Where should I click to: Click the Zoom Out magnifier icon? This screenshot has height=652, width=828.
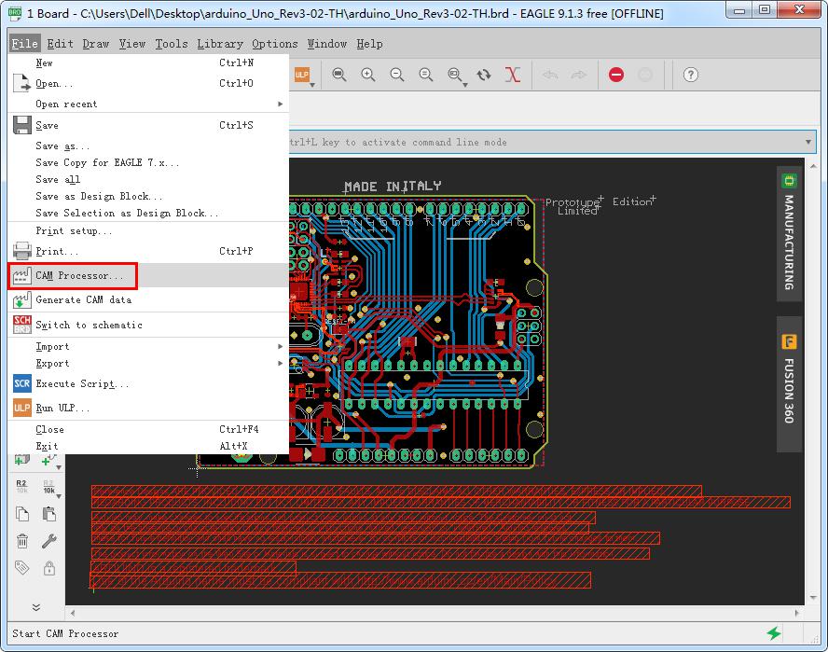[x=397, y=75]
